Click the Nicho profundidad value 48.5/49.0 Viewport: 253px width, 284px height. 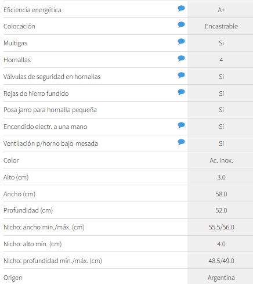tap(221, 261)
